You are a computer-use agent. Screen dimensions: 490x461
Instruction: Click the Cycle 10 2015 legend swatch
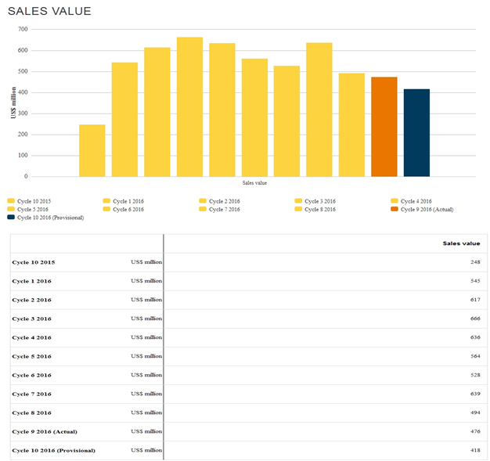tap(11, 201)
